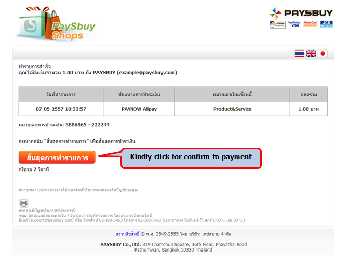Screen dimensions: 350x276
Task: Click the วันที่ทำรายการ column header
Action: click(61, 94)
